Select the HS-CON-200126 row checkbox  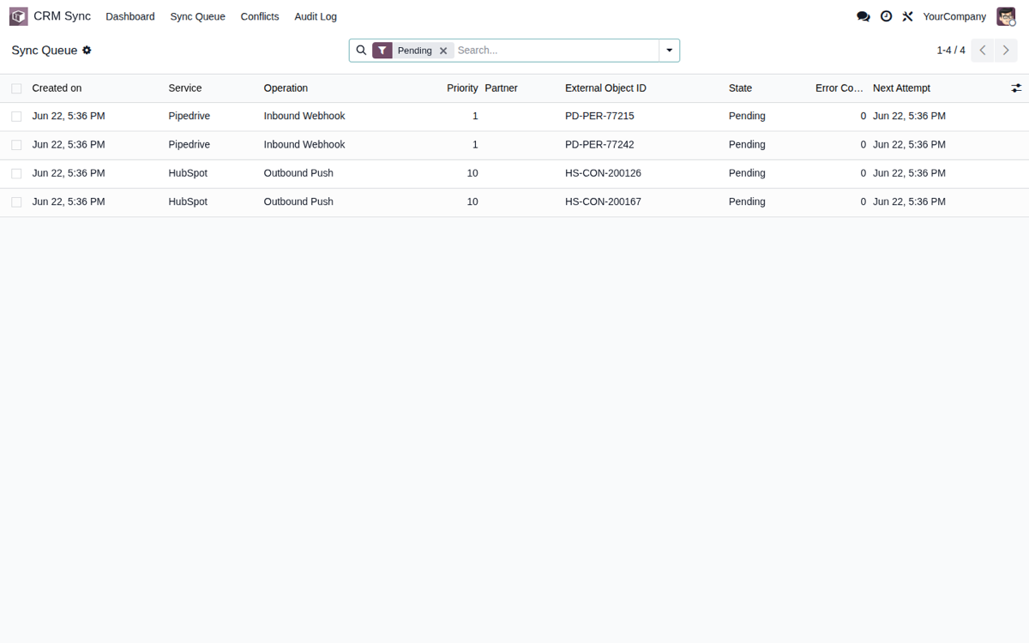click(16, 173)
